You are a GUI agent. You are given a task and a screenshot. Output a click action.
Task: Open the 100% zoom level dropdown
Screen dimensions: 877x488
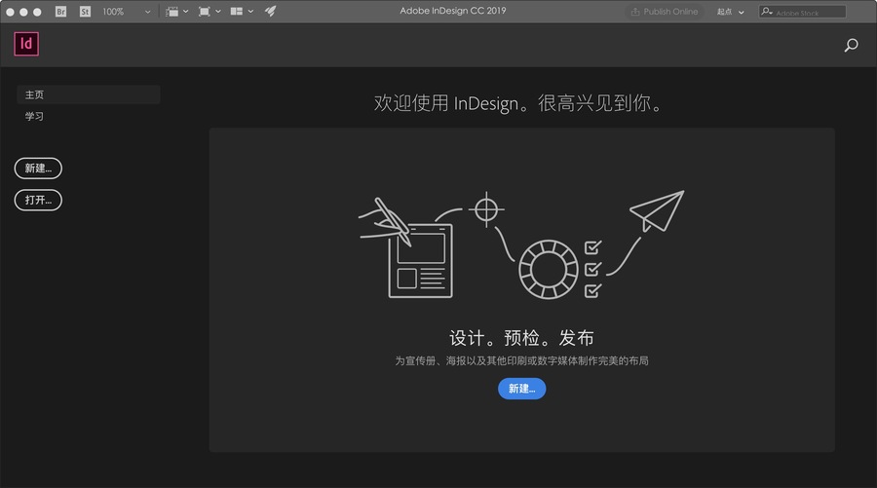pos(127,11)
